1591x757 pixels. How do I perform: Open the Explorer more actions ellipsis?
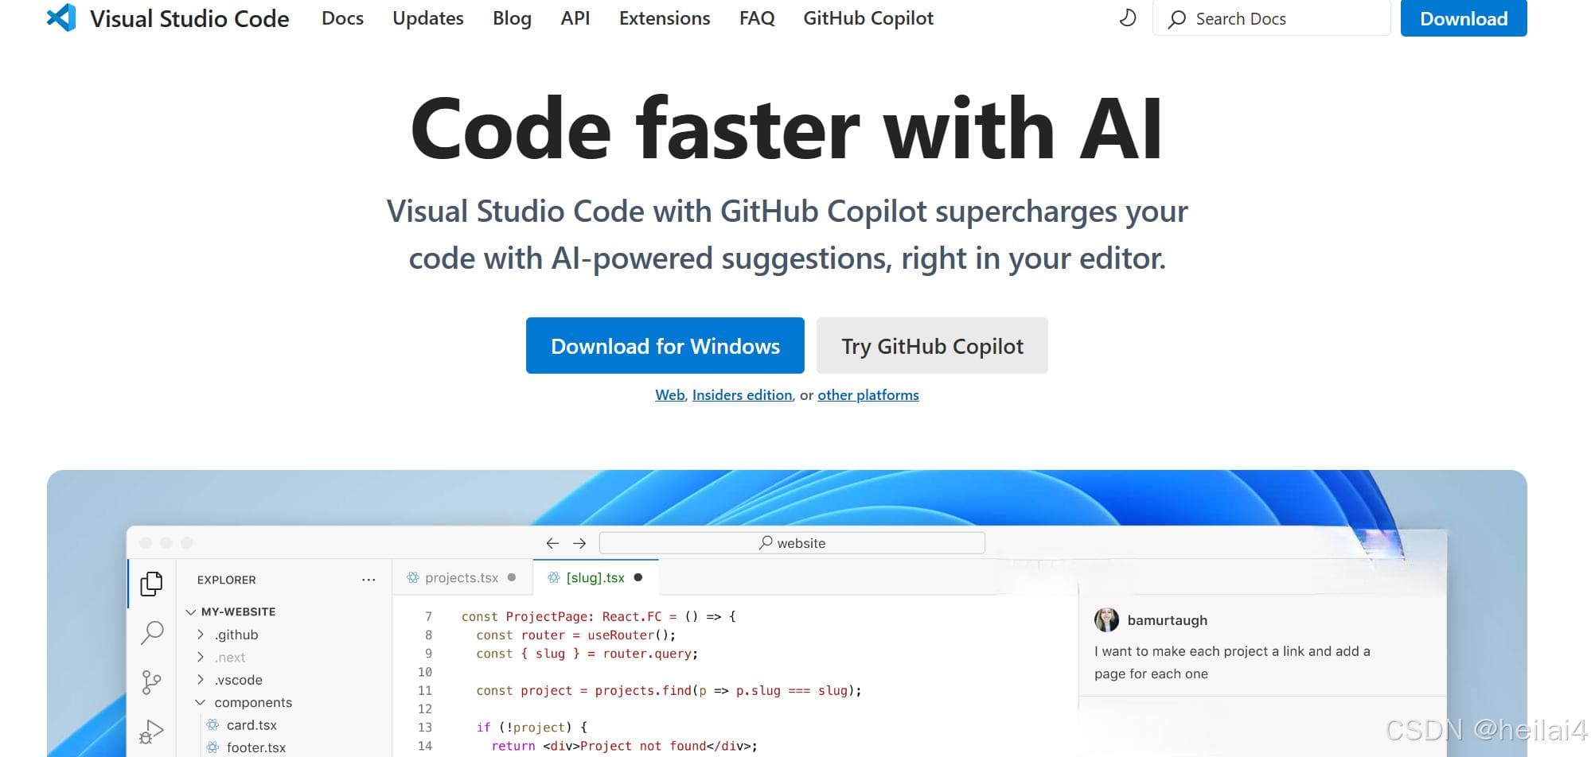pyautogui.click(x=369, y=580)
